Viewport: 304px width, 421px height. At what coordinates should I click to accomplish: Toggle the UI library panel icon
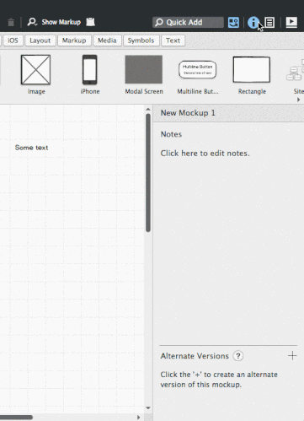[233, 22]
